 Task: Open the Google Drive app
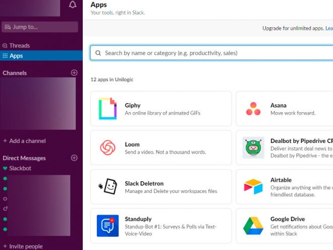point(285,226)
